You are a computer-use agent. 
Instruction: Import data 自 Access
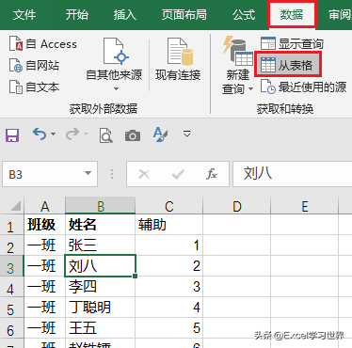43,44
